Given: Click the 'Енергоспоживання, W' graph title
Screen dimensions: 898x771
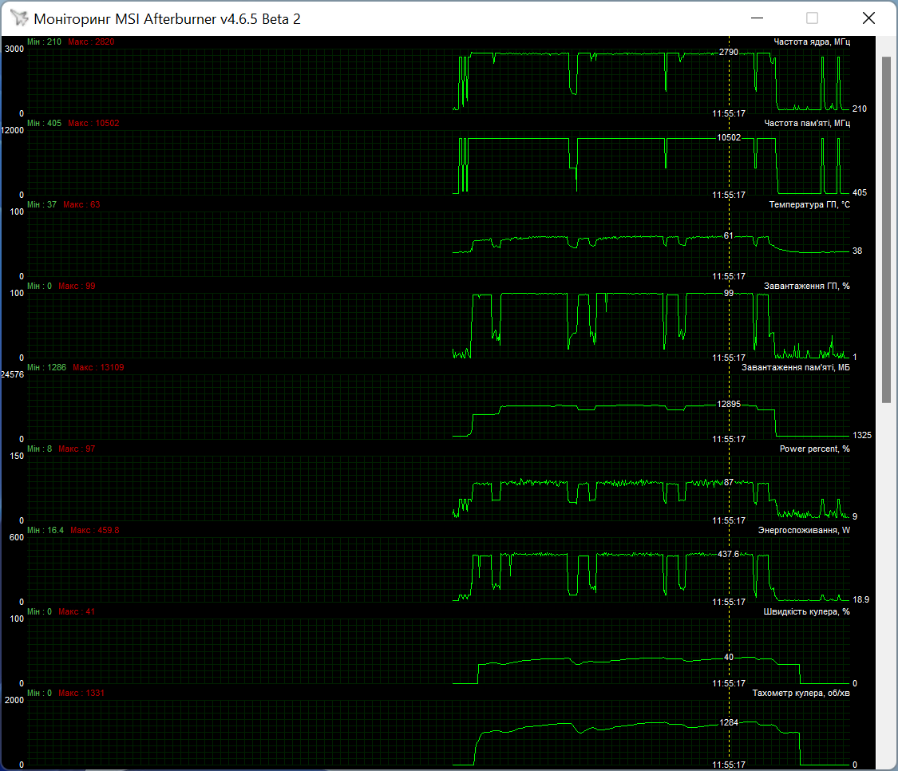Looking at the screenshot, I should click(804, 530).
